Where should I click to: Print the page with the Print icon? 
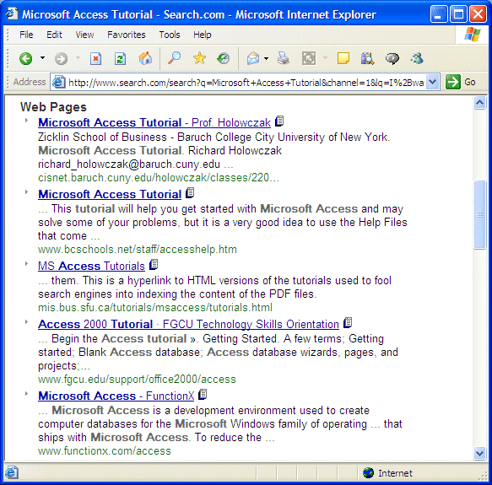pos(283,58)
